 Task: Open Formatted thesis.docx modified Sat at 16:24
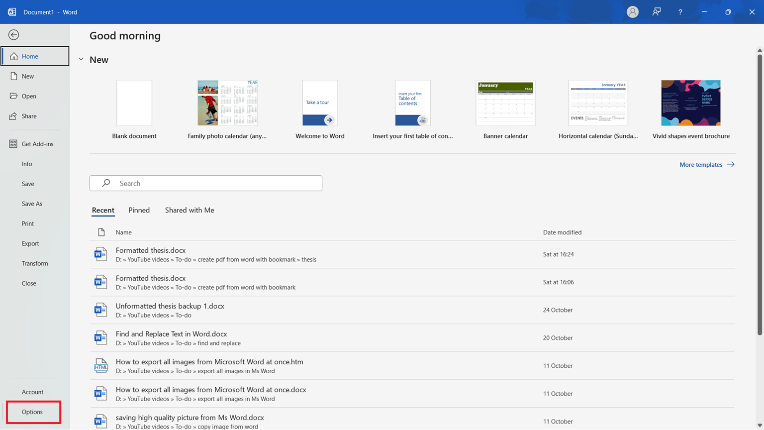[x=412, y=254]
